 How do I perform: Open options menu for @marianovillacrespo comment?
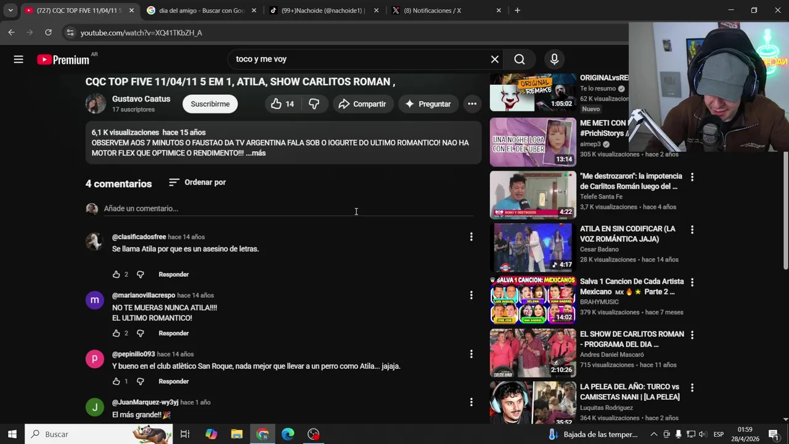click(x=471, y=295)
